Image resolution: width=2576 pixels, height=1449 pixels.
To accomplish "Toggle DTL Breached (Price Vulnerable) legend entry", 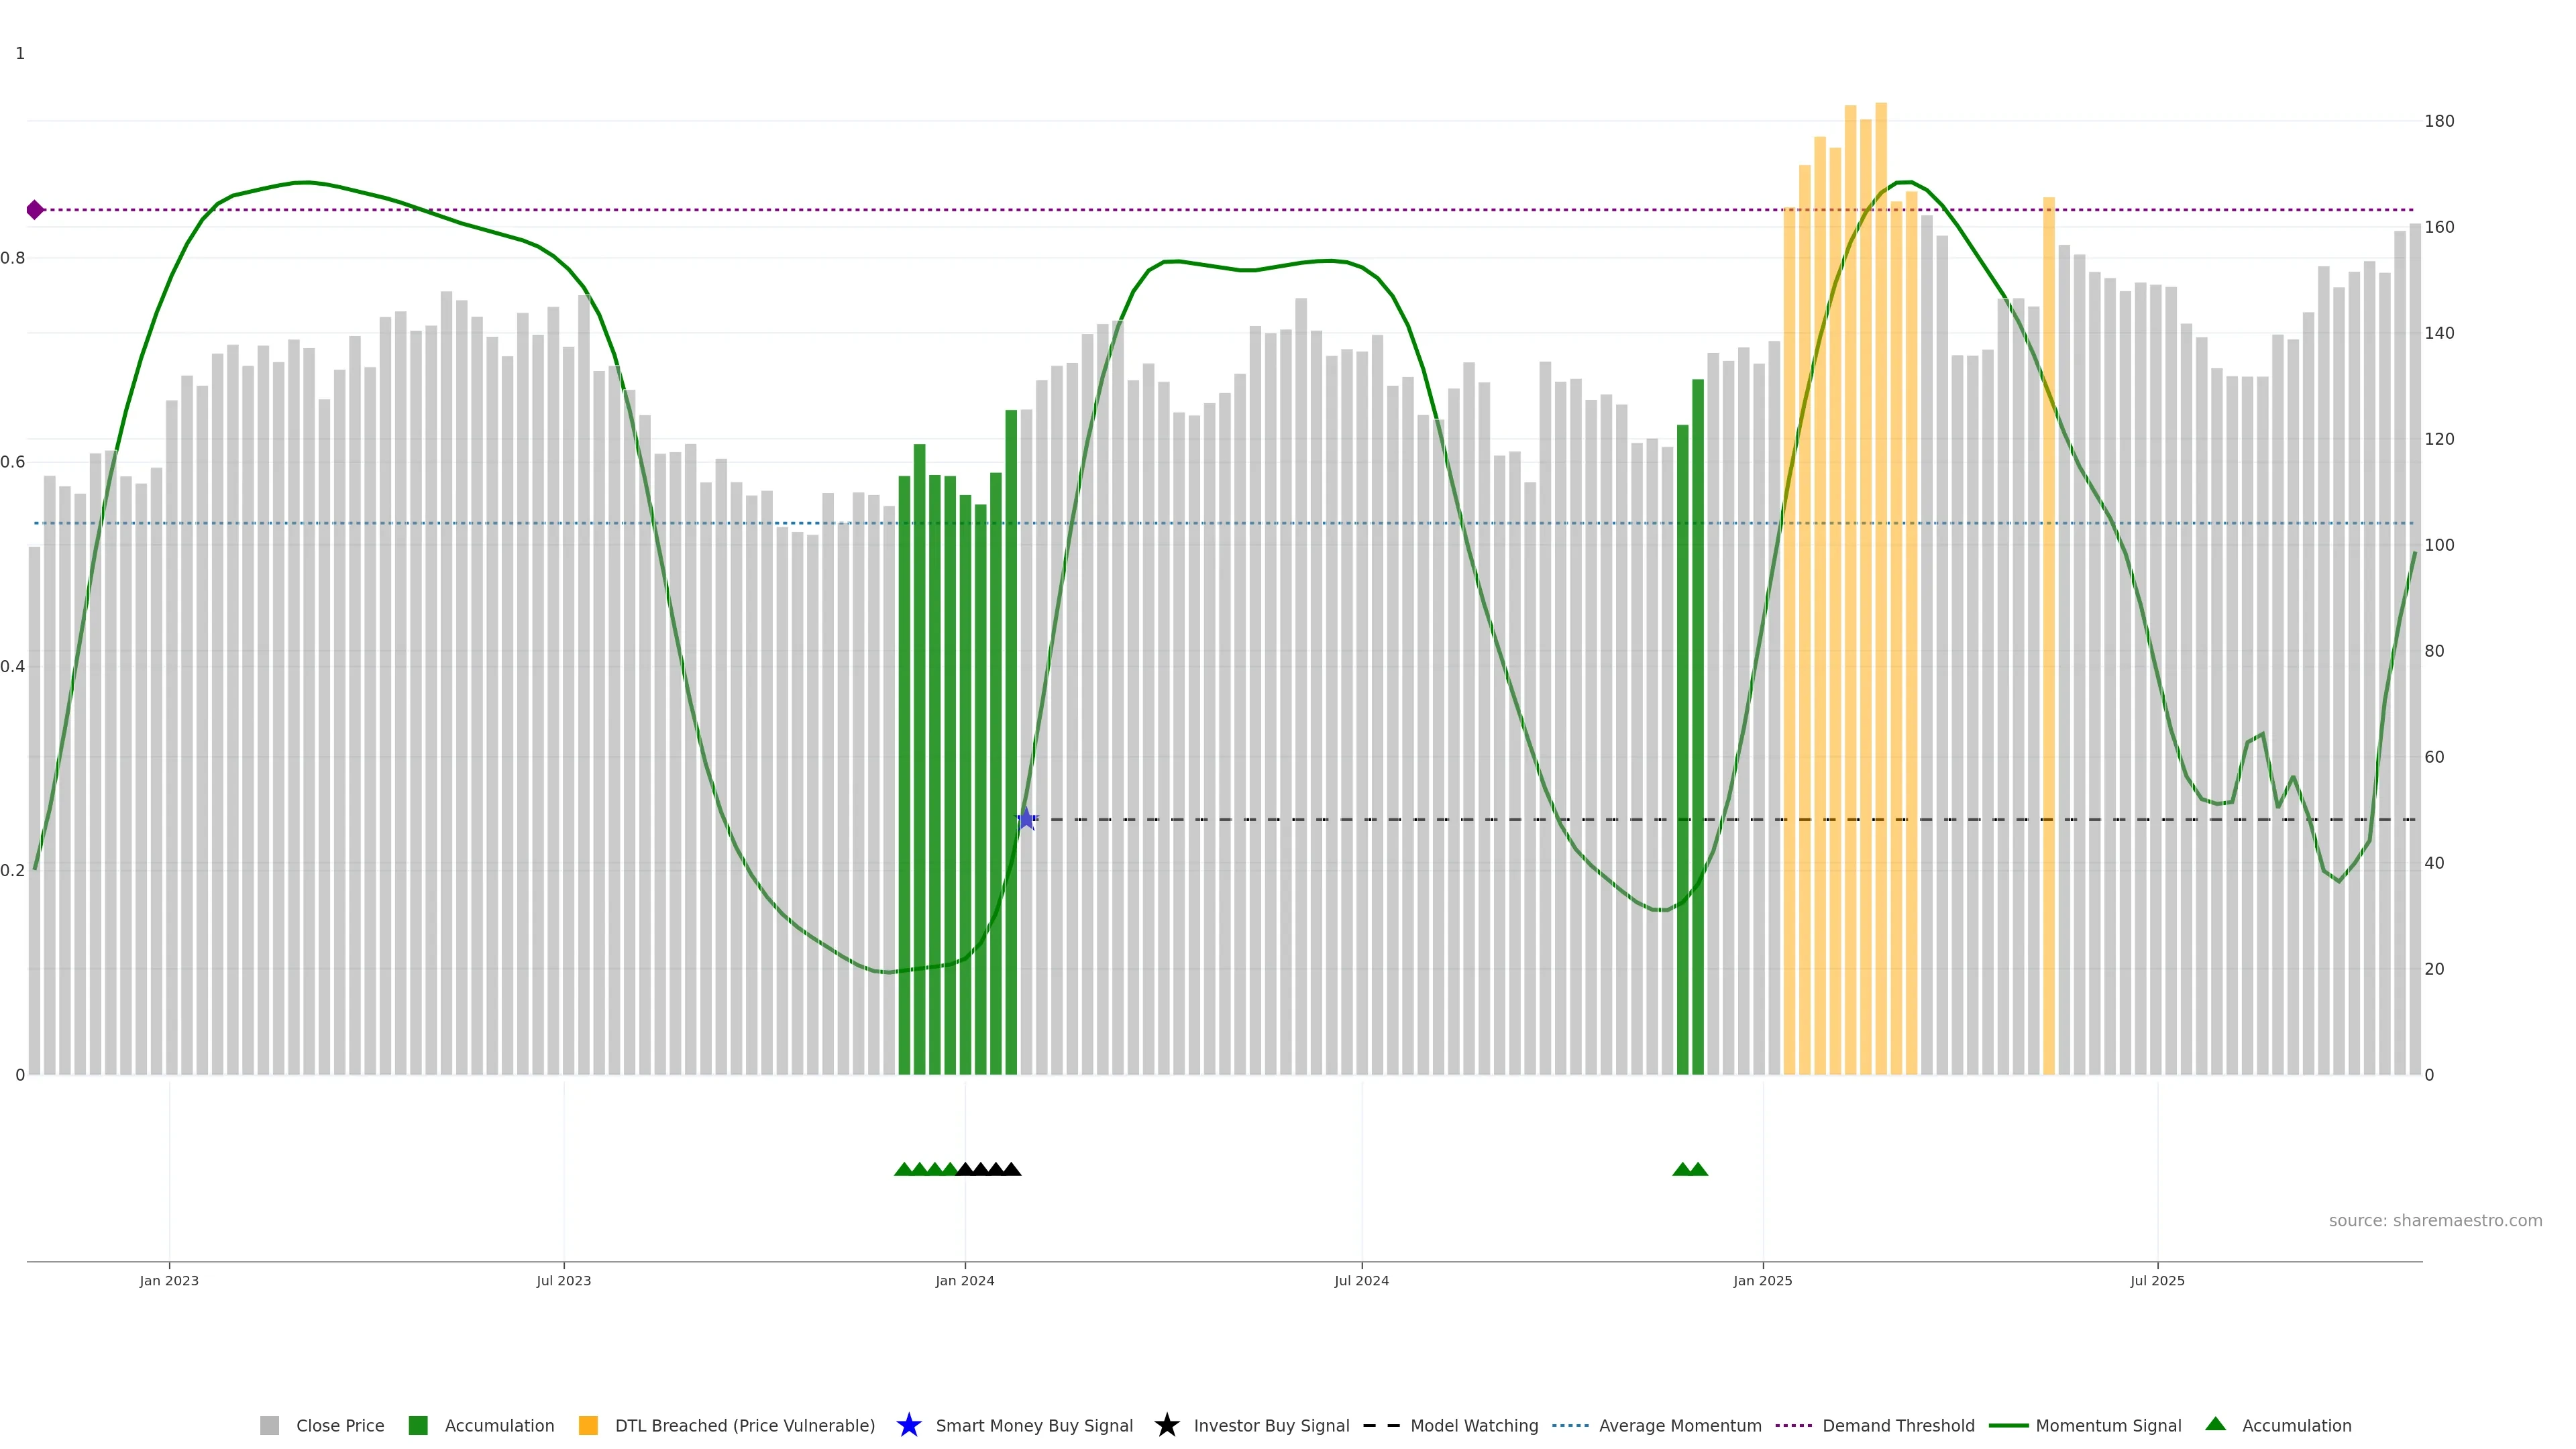I will [x=744, y=1426].
